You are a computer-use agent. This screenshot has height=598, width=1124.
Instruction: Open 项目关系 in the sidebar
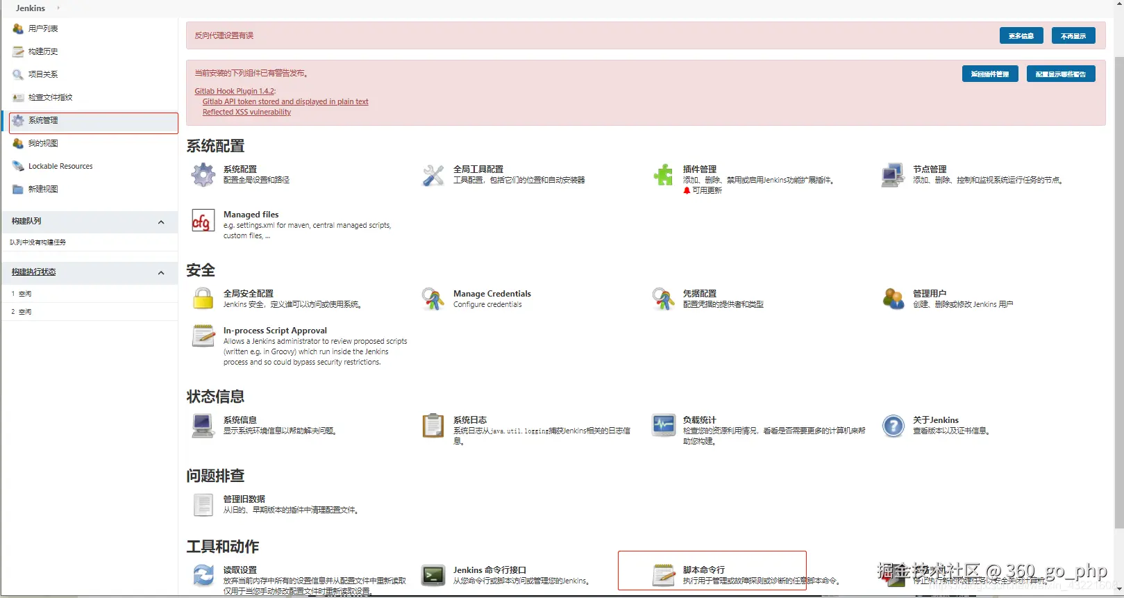coord(43,74)
